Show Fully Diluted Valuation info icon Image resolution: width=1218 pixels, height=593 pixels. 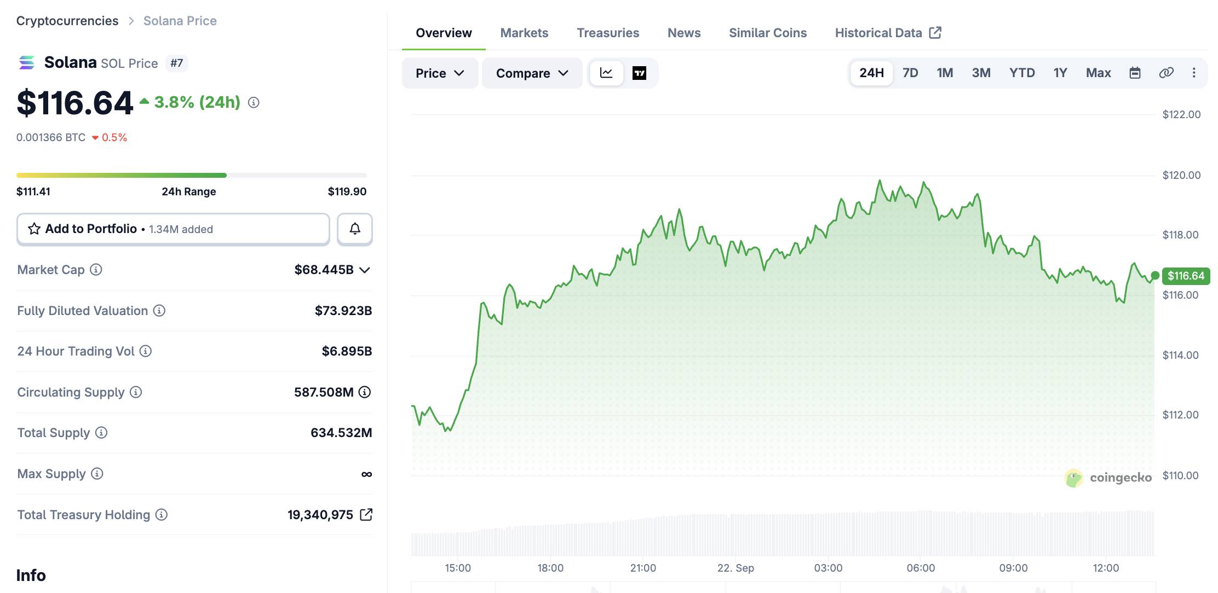tap(159, 311)
